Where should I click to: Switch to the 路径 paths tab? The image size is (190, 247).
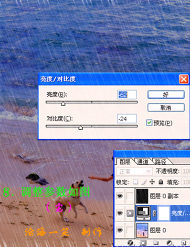pyautogui.click(x=160, y=162)
